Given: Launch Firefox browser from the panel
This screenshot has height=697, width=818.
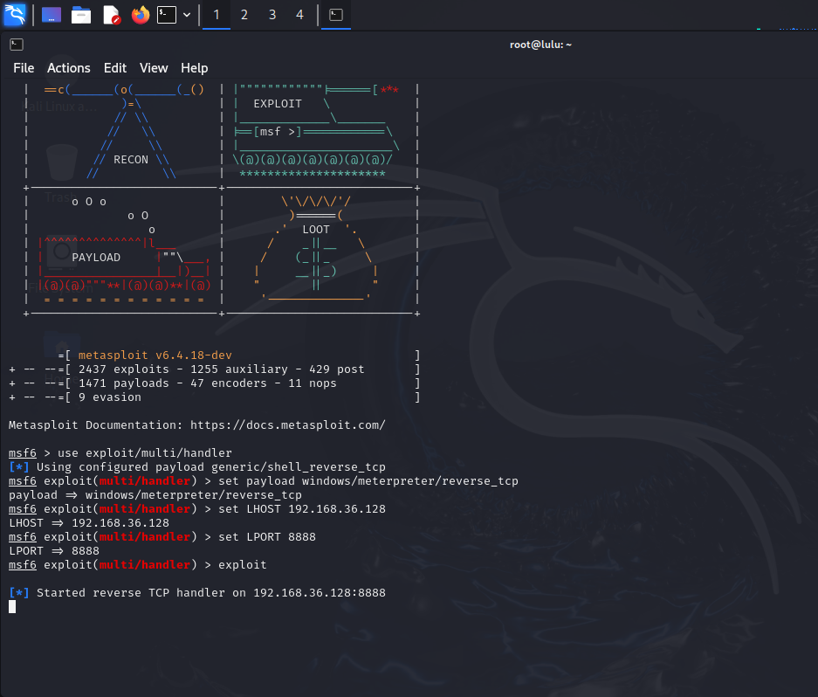Looking at the screenshot, I should (140, 15).
